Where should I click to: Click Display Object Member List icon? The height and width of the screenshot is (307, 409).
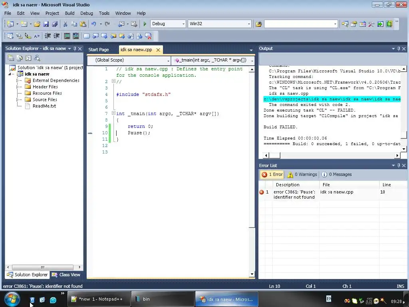pos(10,36)
